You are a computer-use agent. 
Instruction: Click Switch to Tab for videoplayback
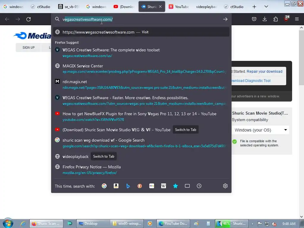(x=104, y=156)
